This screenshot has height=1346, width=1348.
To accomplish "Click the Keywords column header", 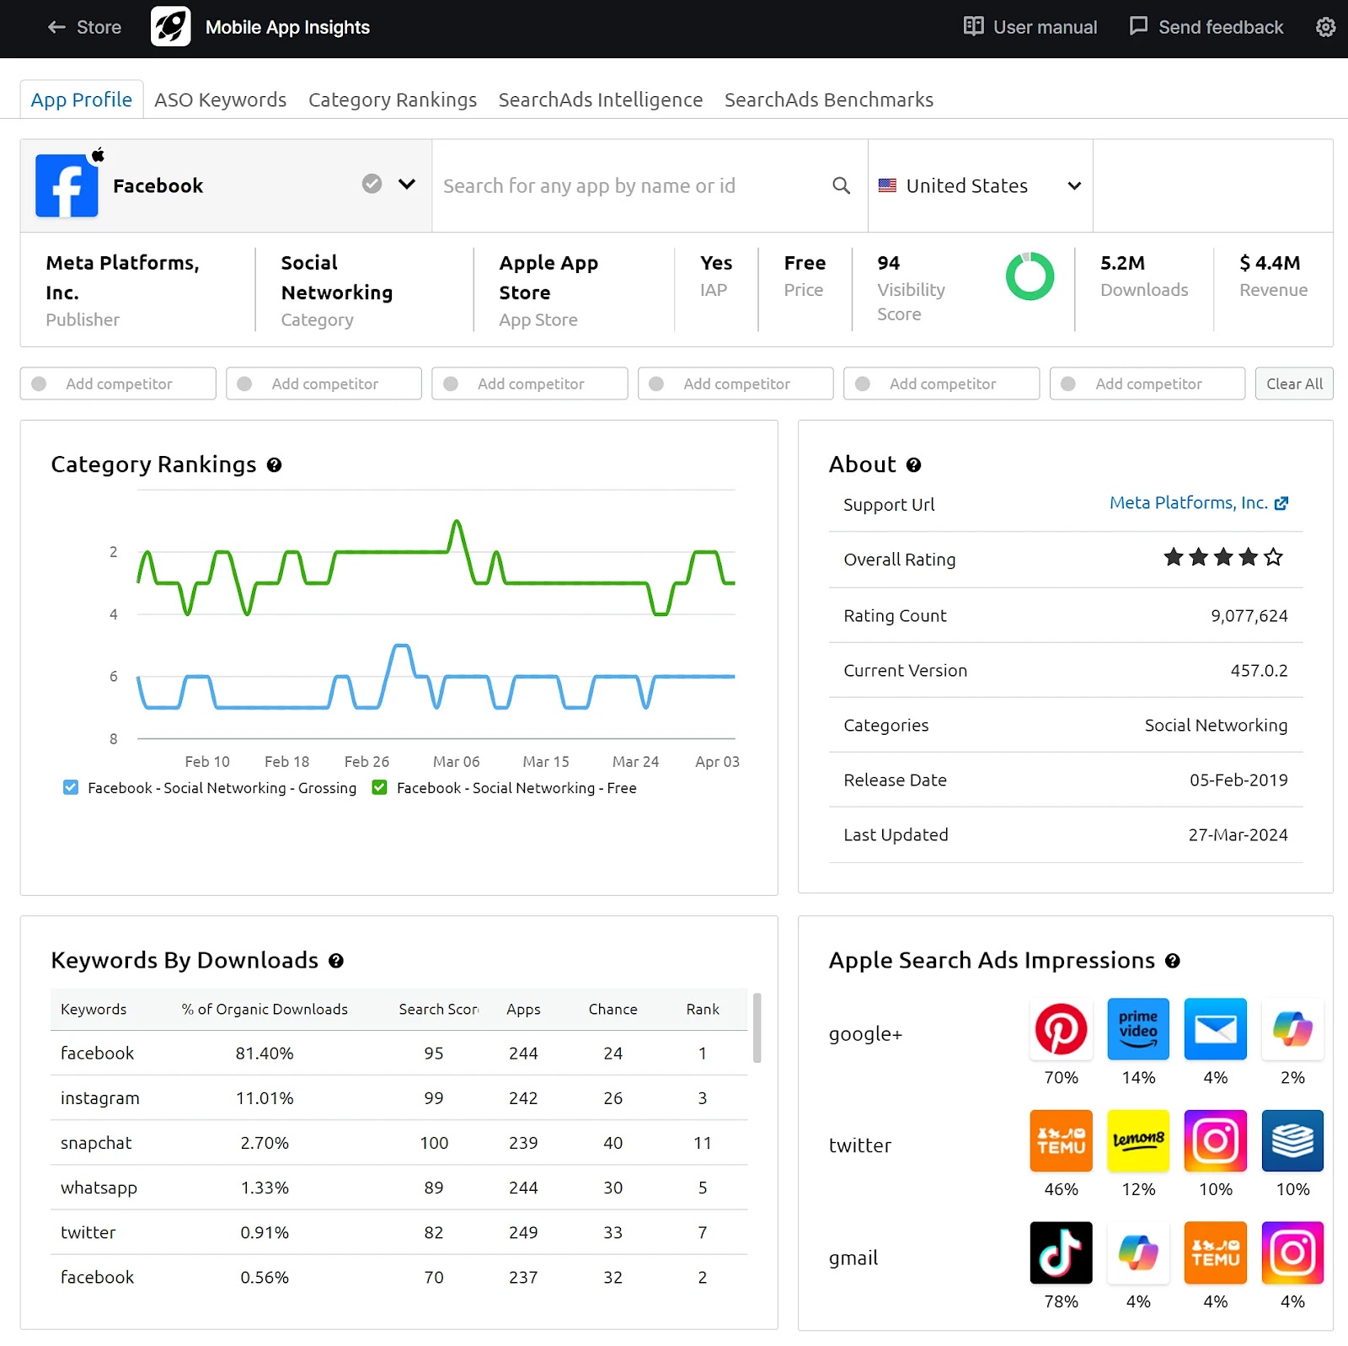I will [94, 1009].
